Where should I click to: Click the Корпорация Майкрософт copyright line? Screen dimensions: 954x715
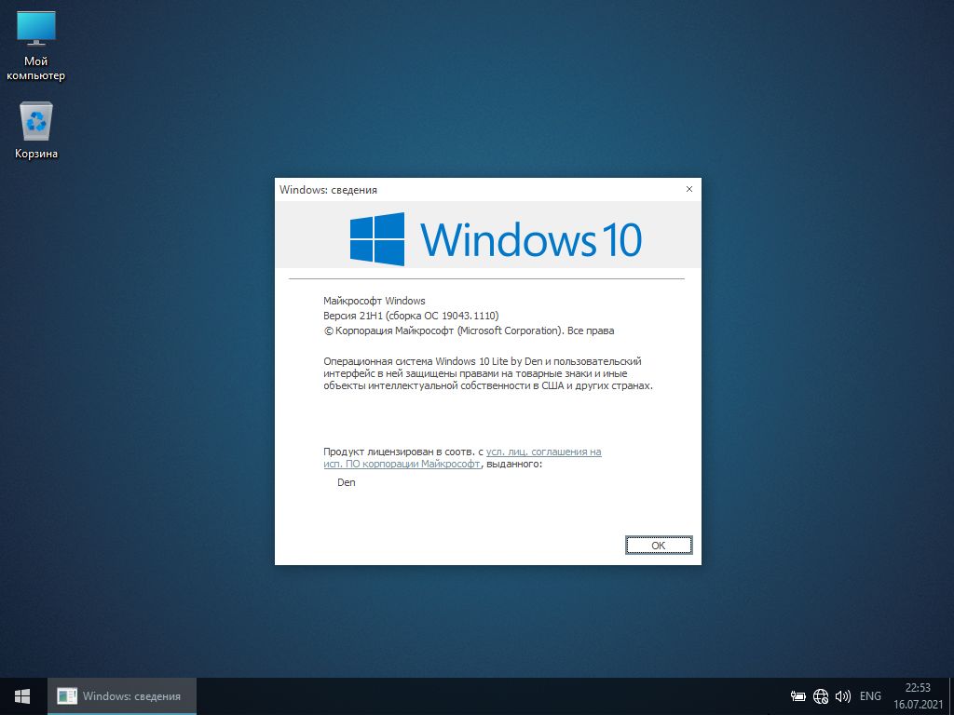[x=469, y=331]
